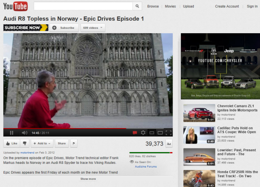Dislike the video with thumbs down
Image resolution: width=260 pixels, height=187 pixels.
coord(25,143)
